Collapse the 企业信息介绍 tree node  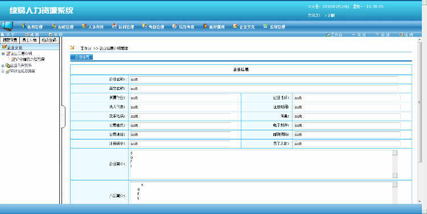click(3, 53)
